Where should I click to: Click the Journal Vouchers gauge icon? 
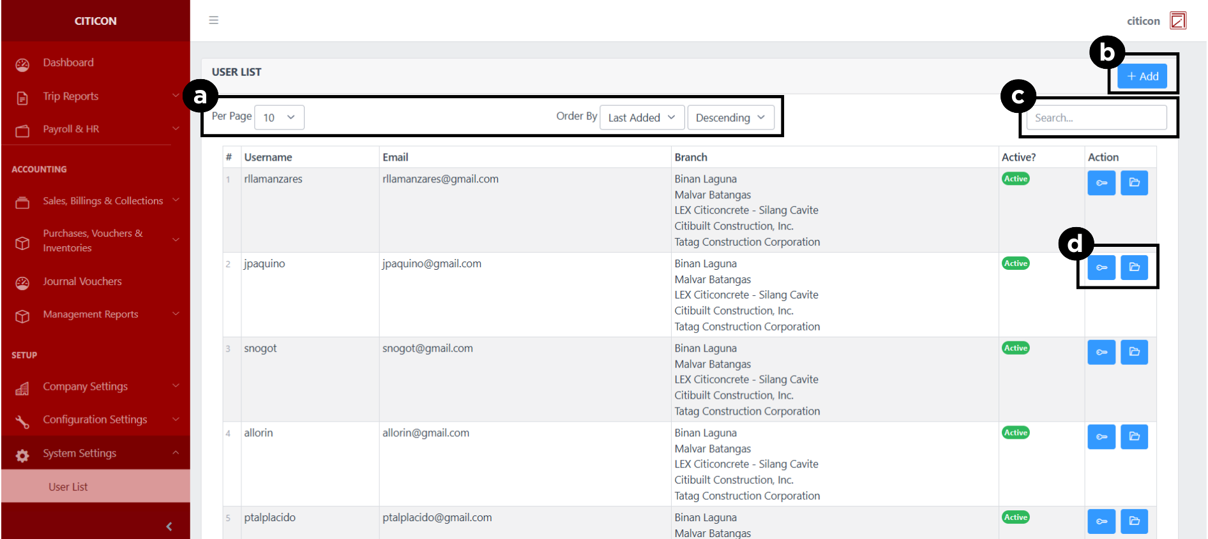tap(22, 283)
